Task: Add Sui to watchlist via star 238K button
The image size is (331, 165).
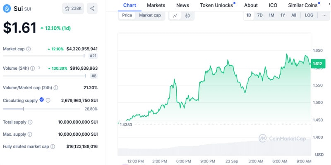Action: [73, 8]
